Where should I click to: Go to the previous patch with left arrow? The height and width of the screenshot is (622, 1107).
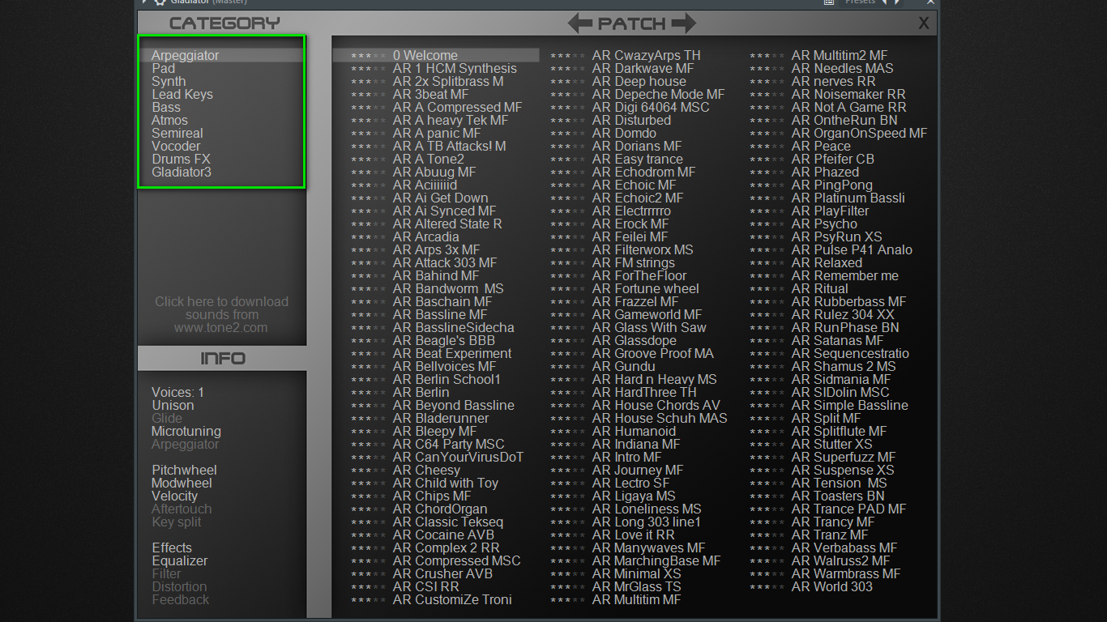tap(579, 23)
